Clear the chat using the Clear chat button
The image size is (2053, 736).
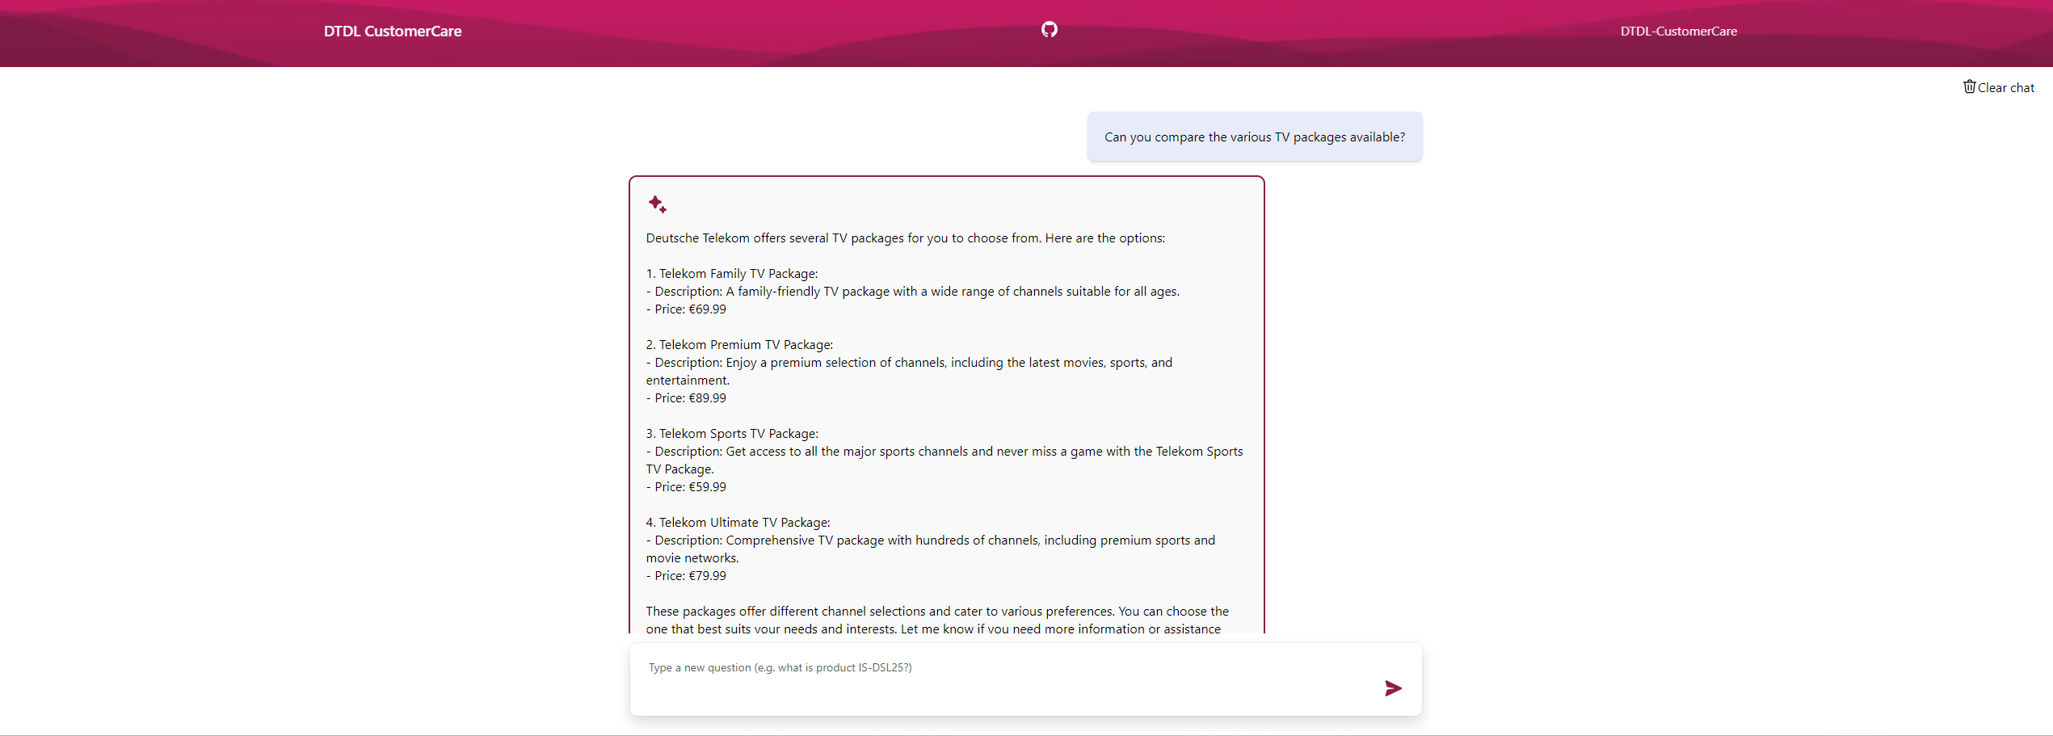coord(1999,87)
